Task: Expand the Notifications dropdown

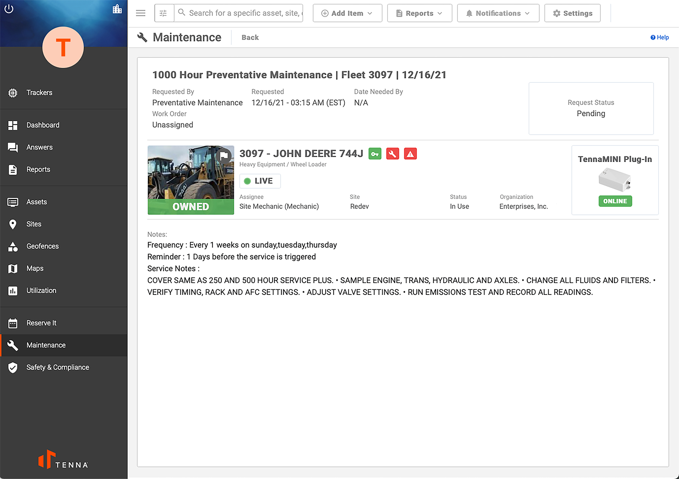Action: tap(498, 13)
